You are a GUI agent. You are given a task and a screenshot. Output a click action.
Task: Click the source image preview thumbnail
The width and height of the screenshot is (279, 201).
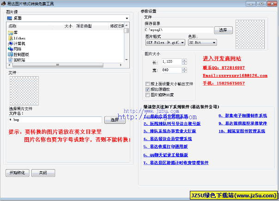(x=24, y=91)
